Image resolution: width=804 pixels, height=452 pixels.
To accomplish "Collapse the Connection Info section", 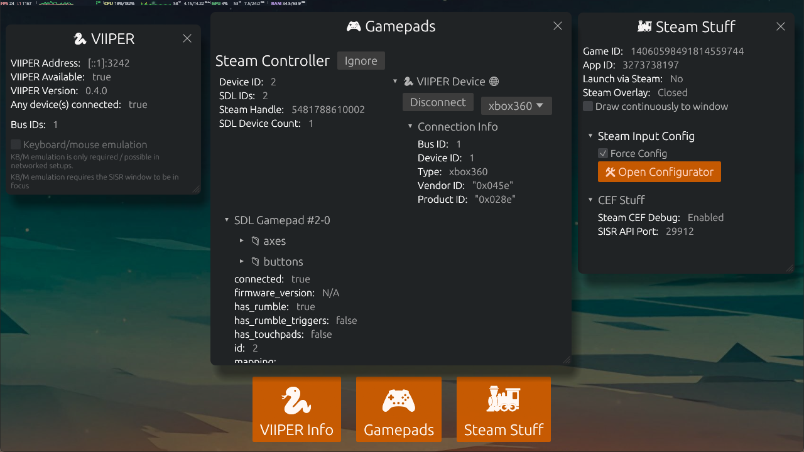I will (x=410, y=126).
